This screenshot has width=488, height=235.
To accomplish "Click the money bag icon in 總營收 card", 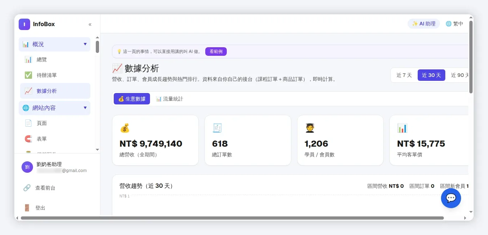I will coord(125,128).
